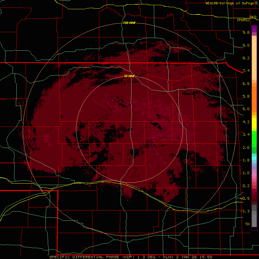Click the Specific Differential Phase (KDP) caption

92,257
